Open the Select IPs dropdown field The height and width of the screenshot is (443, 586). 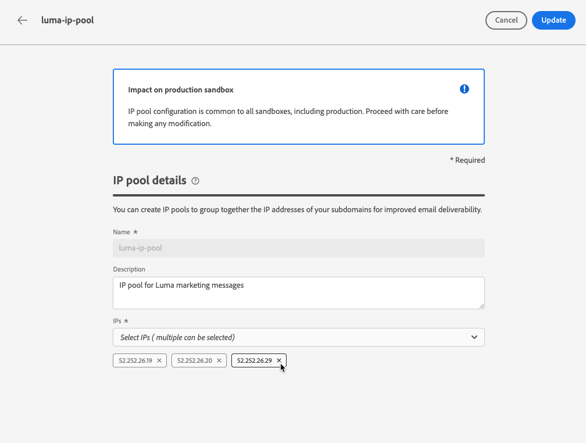[291, 337]
